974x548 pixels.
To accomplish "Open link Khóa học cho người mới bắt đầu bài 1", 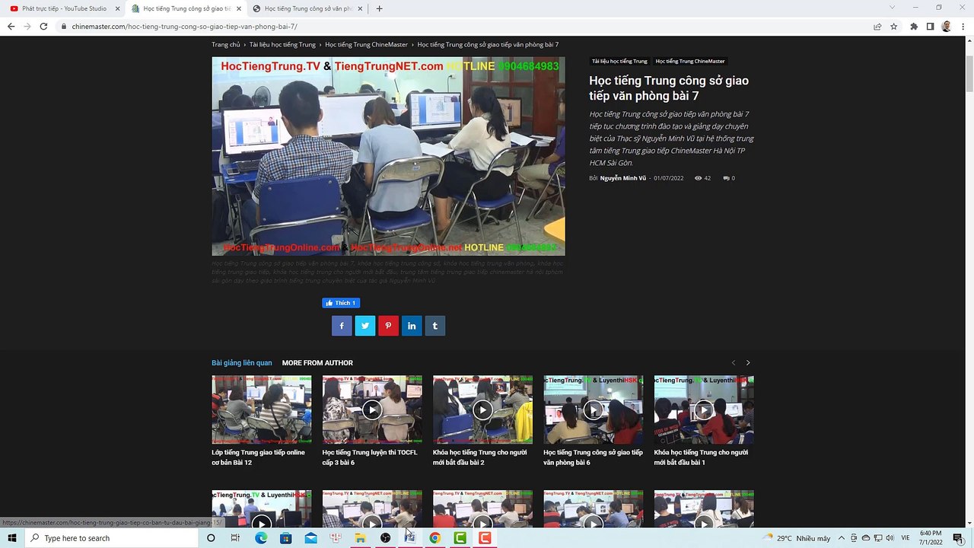I will [x=701, y=457].
